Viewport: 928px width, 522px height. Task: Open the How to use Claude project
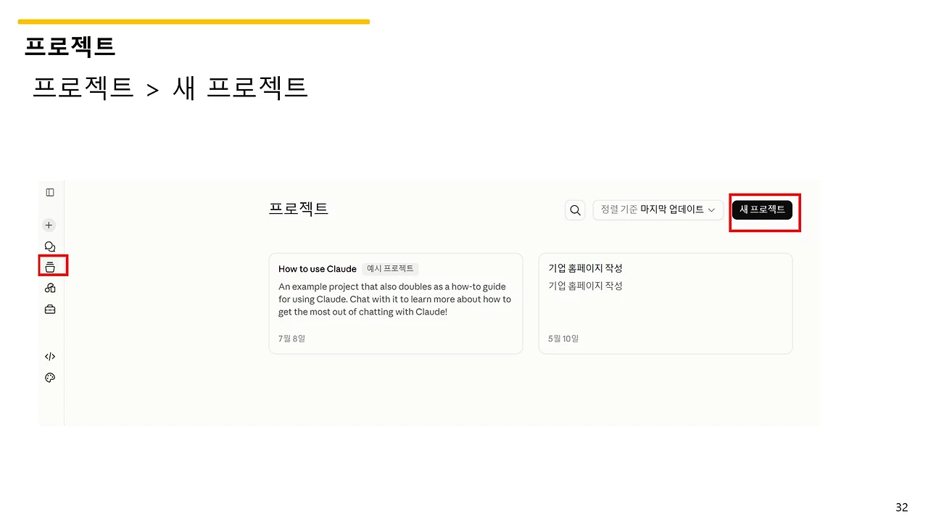pyautogui.click(x=318, y=269)
